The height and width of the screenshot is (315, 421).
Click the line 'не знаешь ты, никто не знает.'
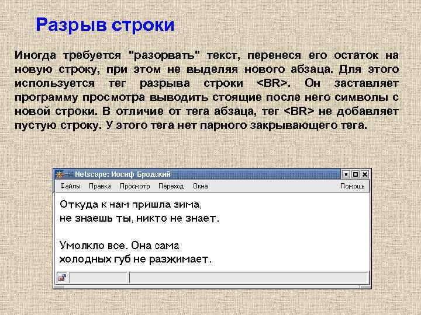139,219
